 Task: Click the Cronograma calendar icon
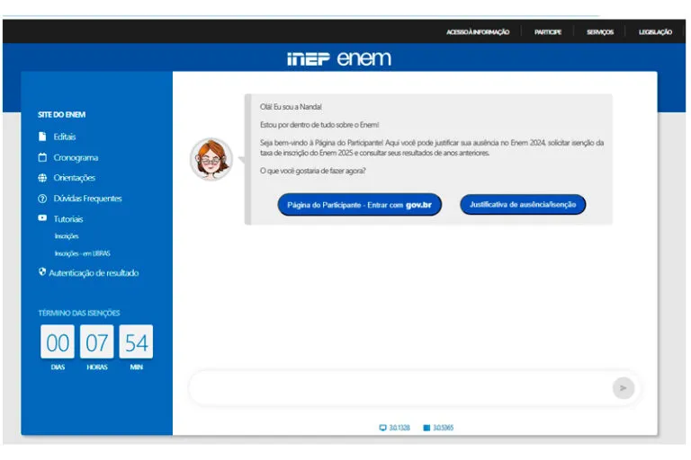tap(42, 157)
